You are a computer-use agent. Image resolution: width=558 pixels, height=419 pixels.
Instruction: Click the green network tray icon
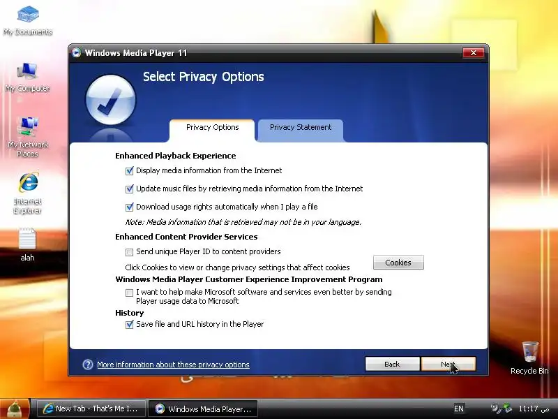coord(508,409)
